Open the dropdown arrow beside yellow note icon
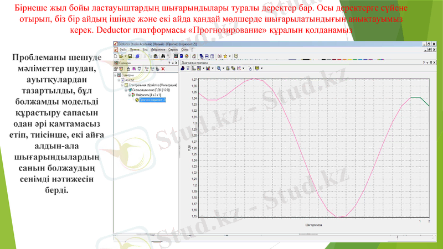The height and width of the screenshot is (249, 443). click(261, 68)
